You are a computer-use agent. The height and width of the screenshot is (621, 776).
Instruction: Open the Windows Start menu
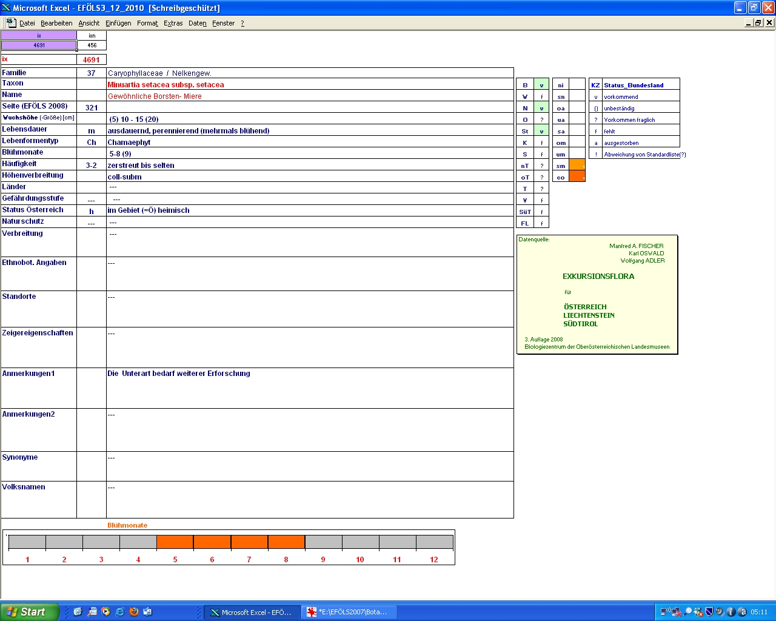(30, 612)
